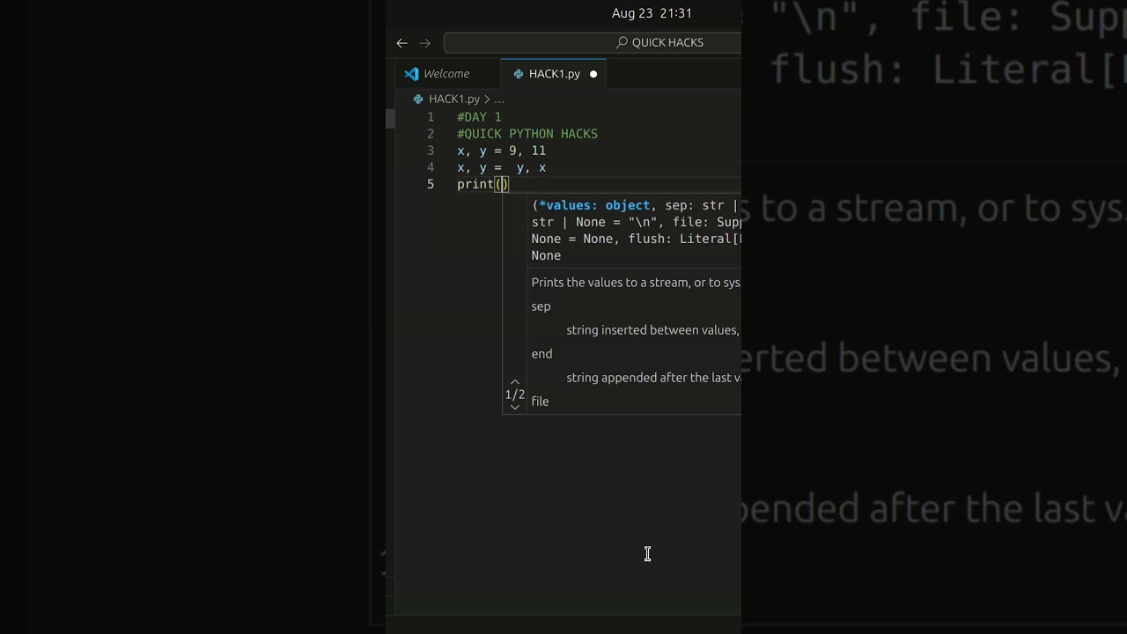Click HACK1.py in the breadcrumb
Viewport: 1127px width, 634px height.
pyautogui.click(x=454, y=100)
